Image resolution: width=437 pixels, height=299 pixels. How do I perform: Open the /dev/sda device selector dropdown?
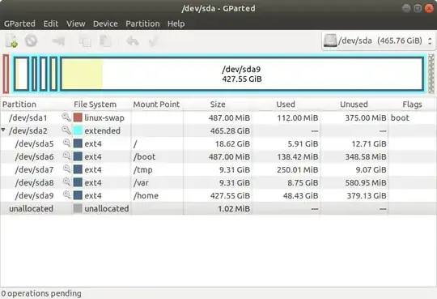377,41
